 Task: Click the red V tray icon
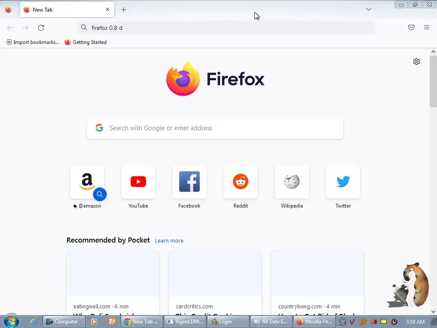tap(352, 322)
